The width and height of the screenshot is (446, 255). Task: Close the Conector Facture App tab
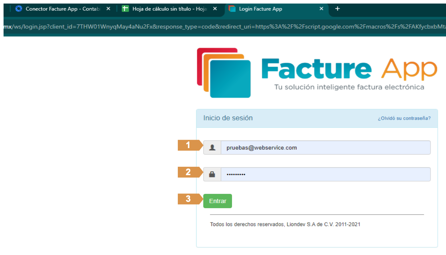108,9
